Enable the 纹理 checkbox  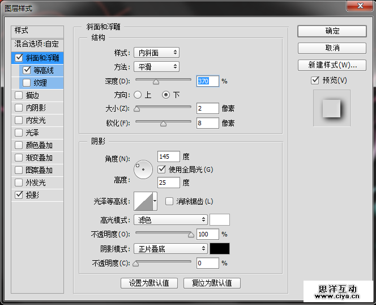point(27,83)
